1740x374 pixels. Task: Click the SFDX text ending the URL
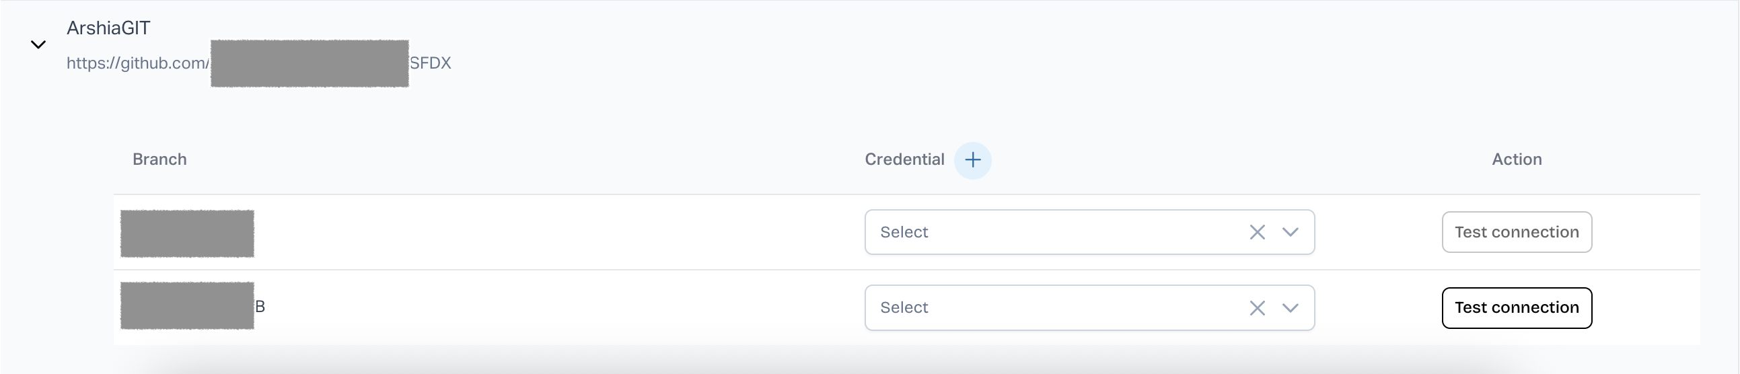coord(430,63)
